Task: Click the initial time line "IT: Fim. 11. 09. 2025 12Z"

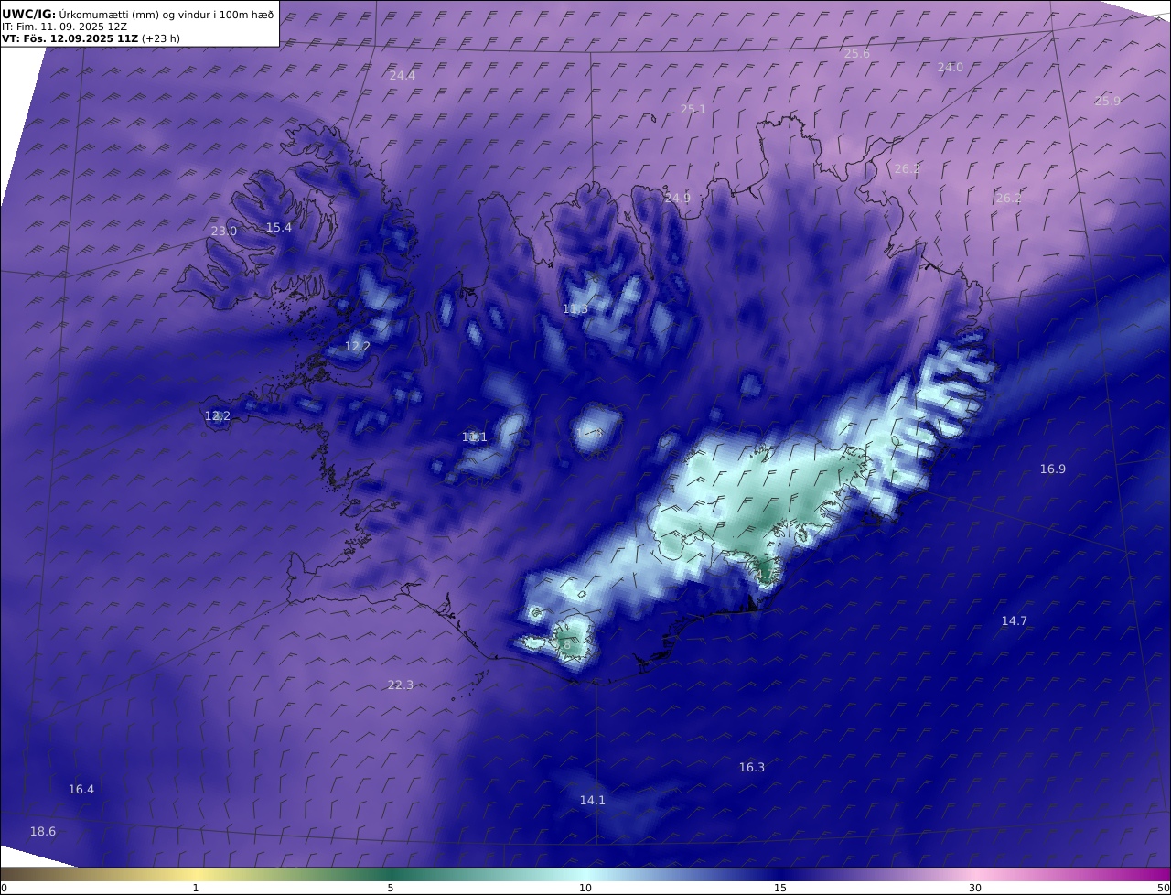Action: 64,27
